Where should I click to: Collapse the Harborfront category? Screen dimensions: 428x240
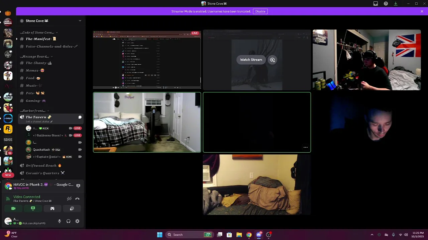34,111
